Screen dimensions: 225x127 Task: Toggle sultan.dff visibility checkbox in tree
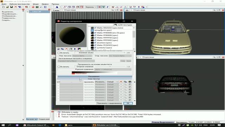(30, 12)
